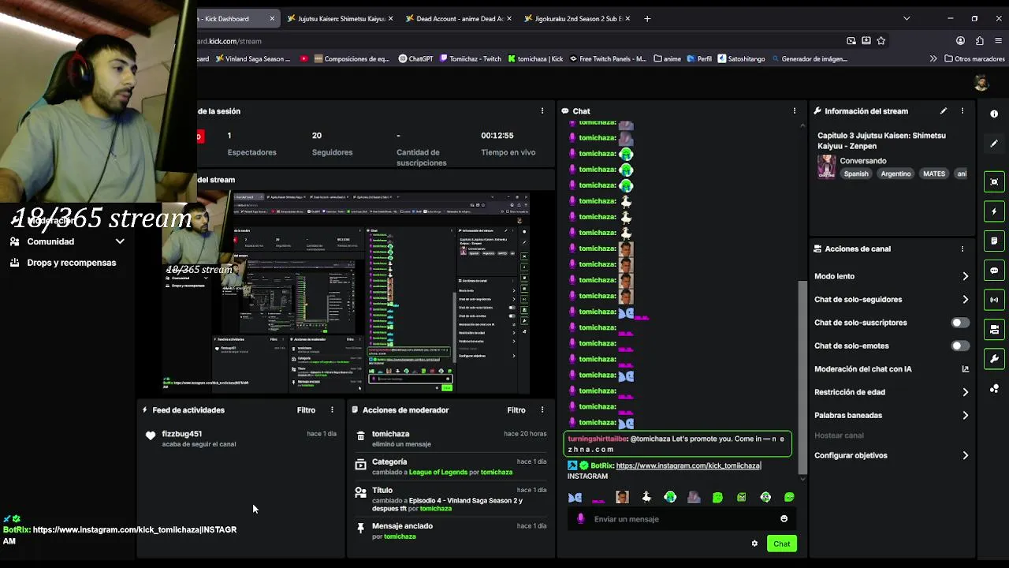Click the pencil edit icon in right sidebar

tap(994, 144)
